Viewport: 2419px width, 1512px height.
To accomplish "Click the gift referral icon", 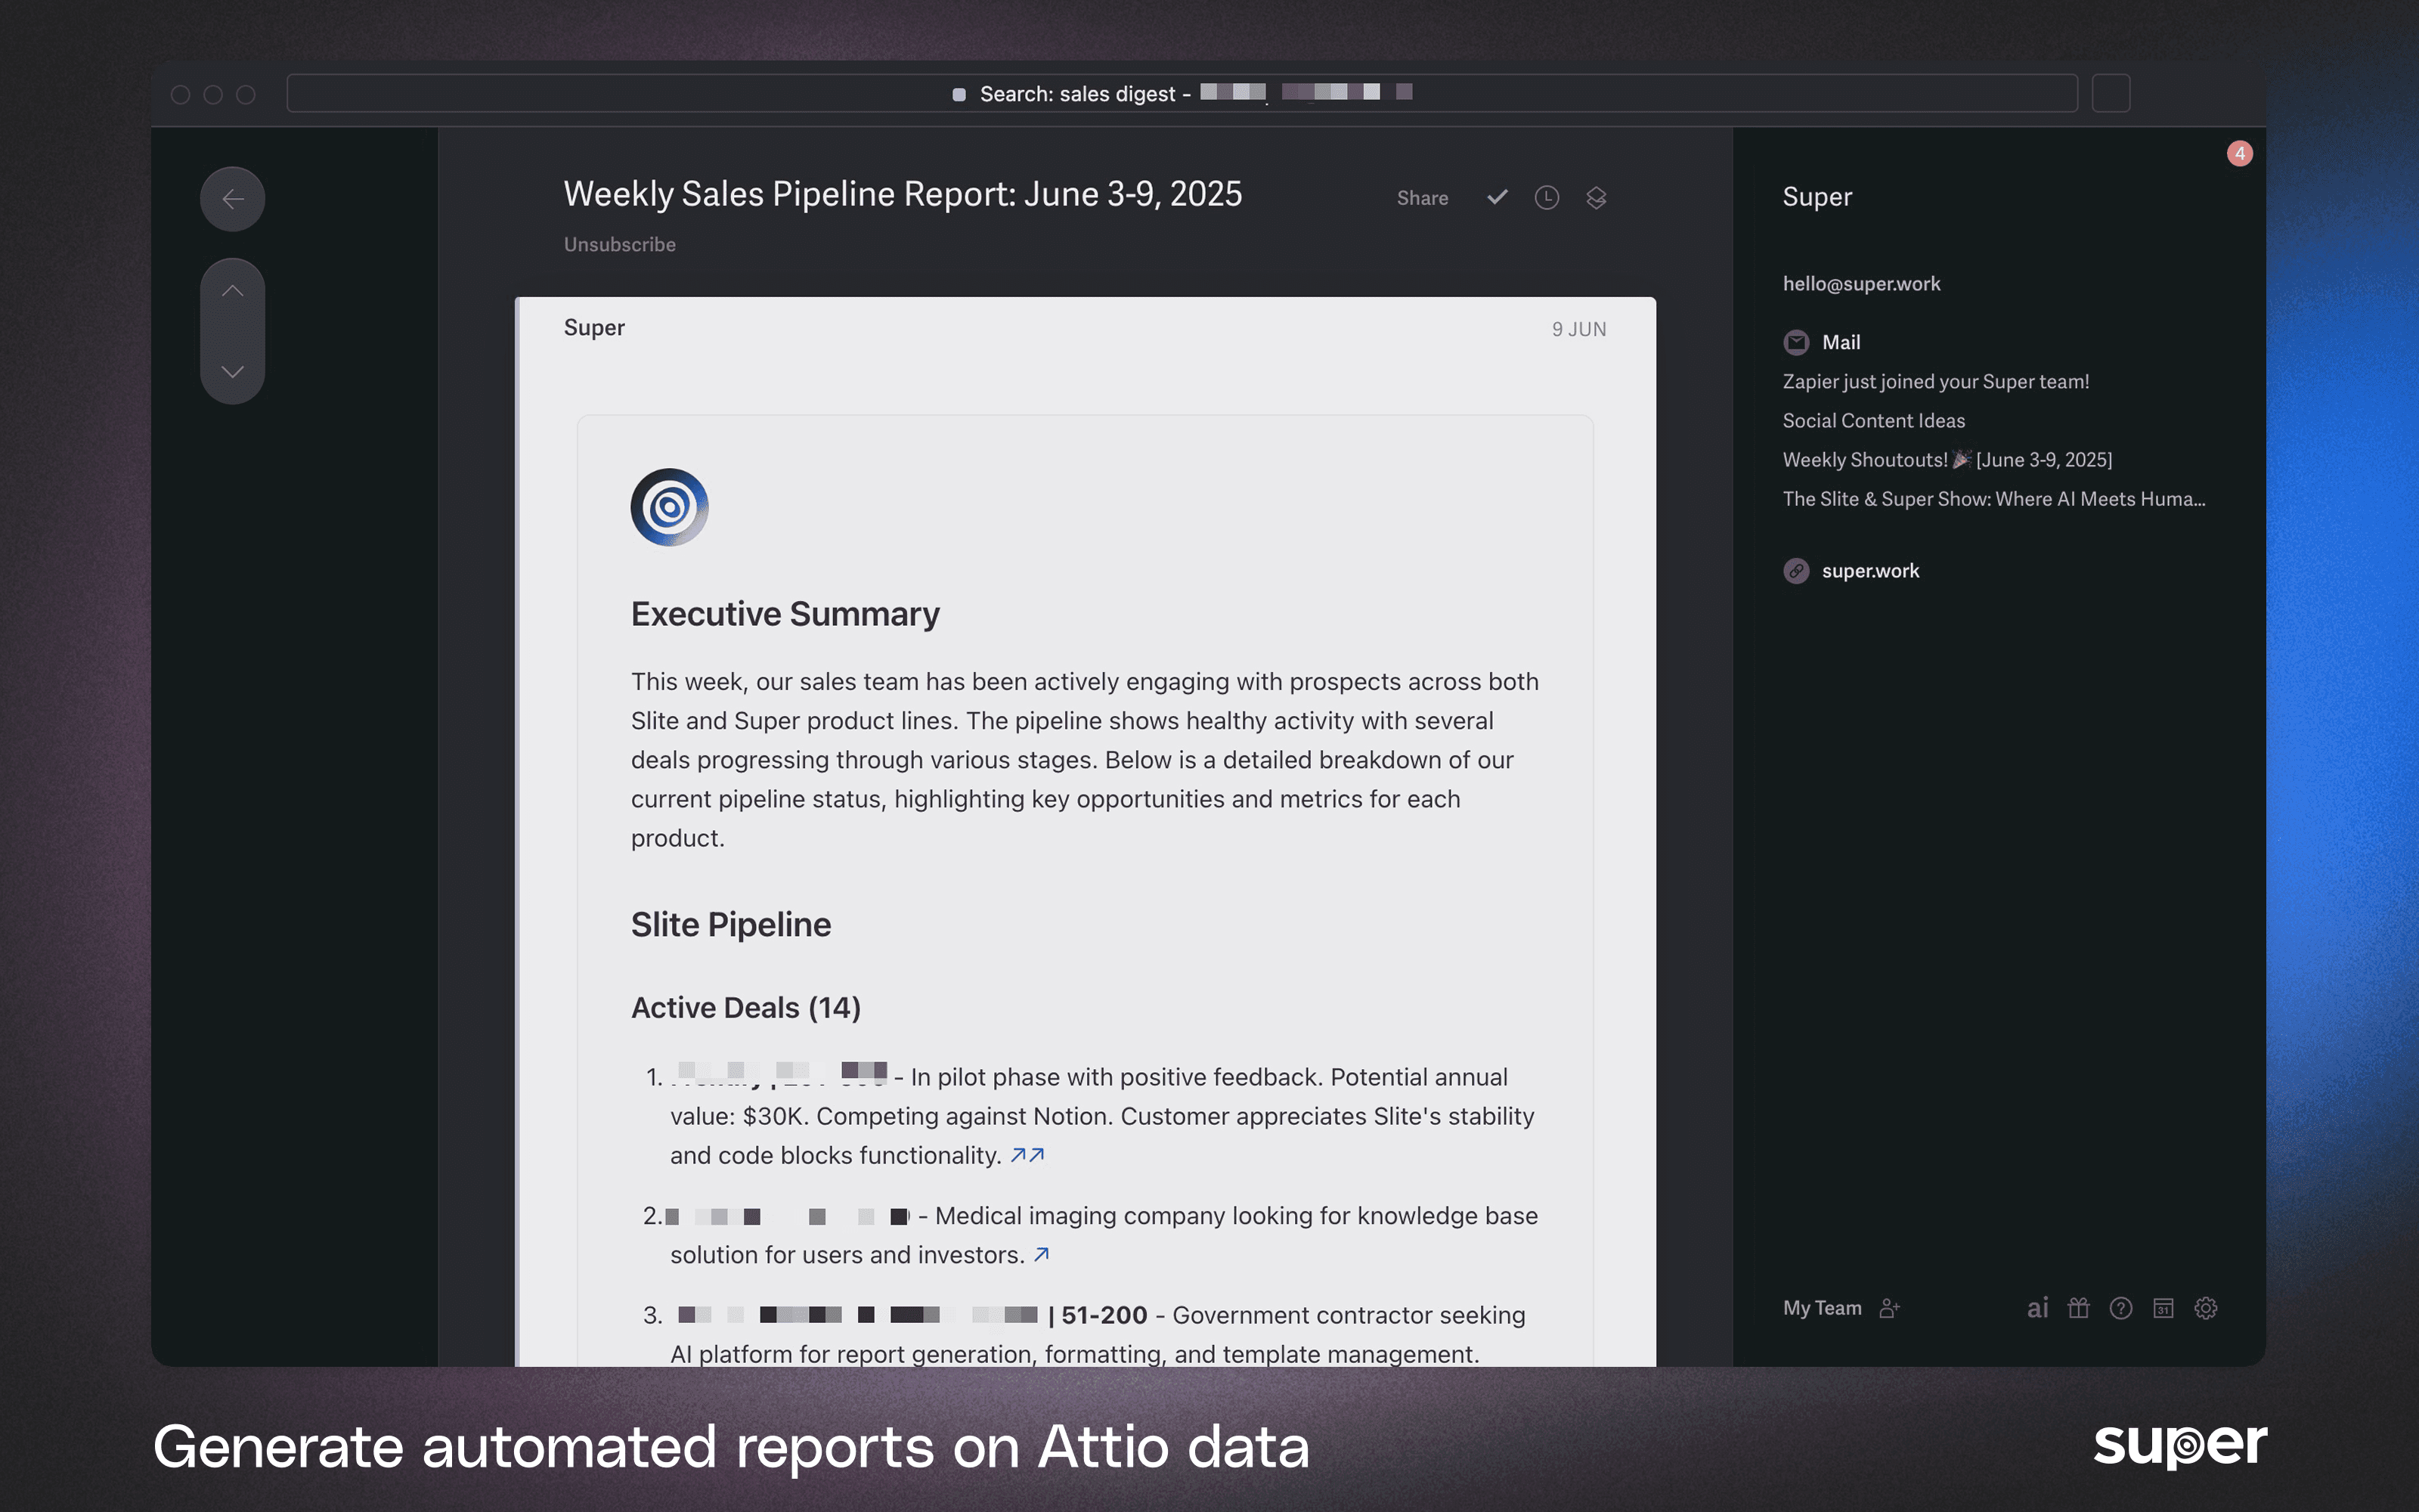I will (x=2079, y=1308).
